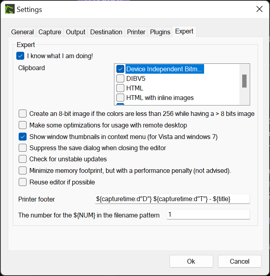Close the Settings dialog with X

pyautogui.click(x=259, y=9)
